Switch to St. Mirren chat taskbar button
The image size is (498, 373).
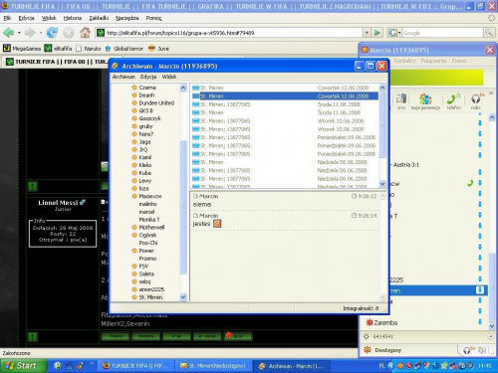[214, 366]
